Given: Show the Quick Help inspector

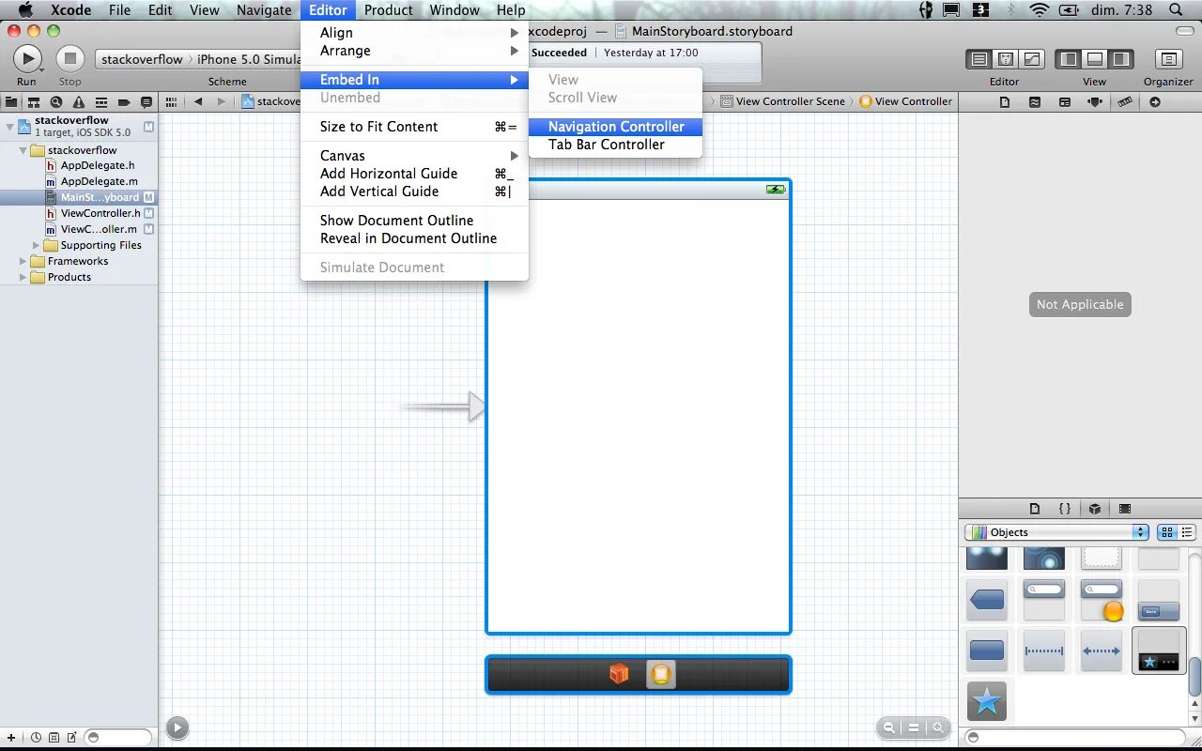Looking at the screenshot, I should pos(1035,101).
